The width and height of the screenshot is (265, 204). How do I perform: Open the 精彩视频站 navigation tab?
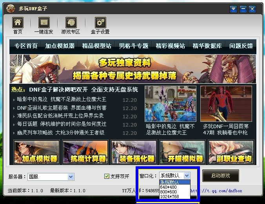click(170, 46)
